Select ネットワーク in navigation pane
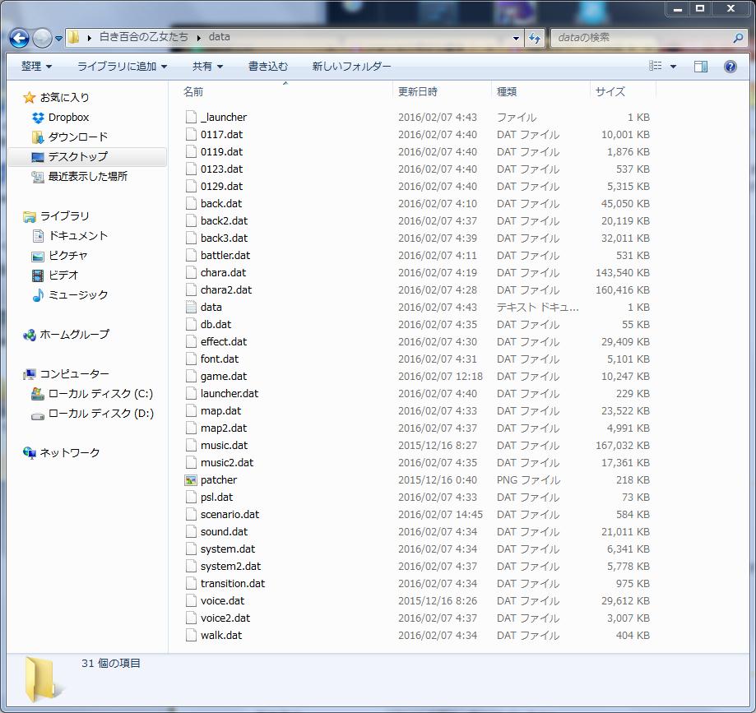The image size is (756, 713). [x=62, y=453]
